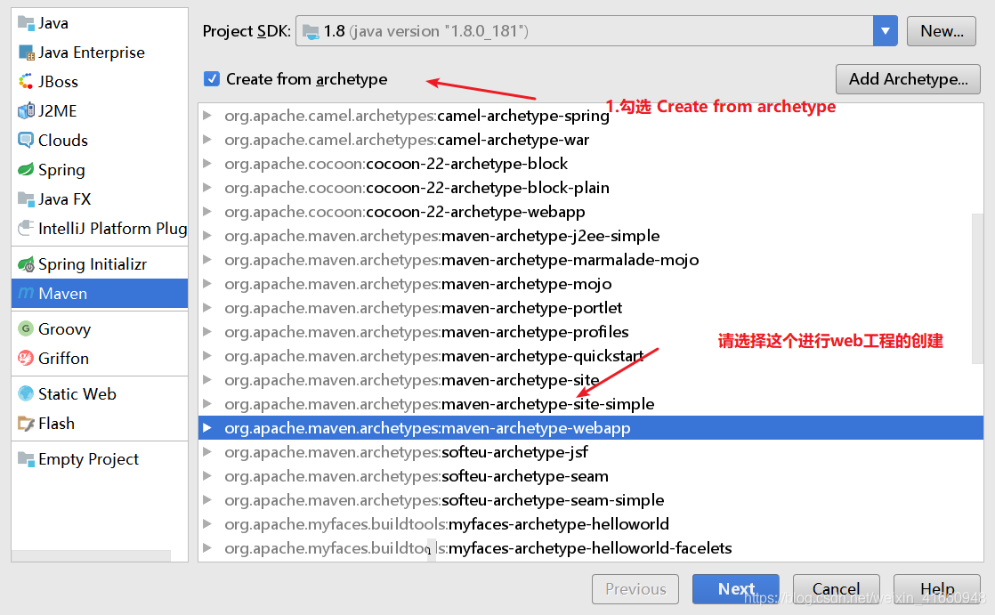The height and width of the screenshot is (615, 995).
Task: Click the Griffon icon
Action: (x=26, y=358)
